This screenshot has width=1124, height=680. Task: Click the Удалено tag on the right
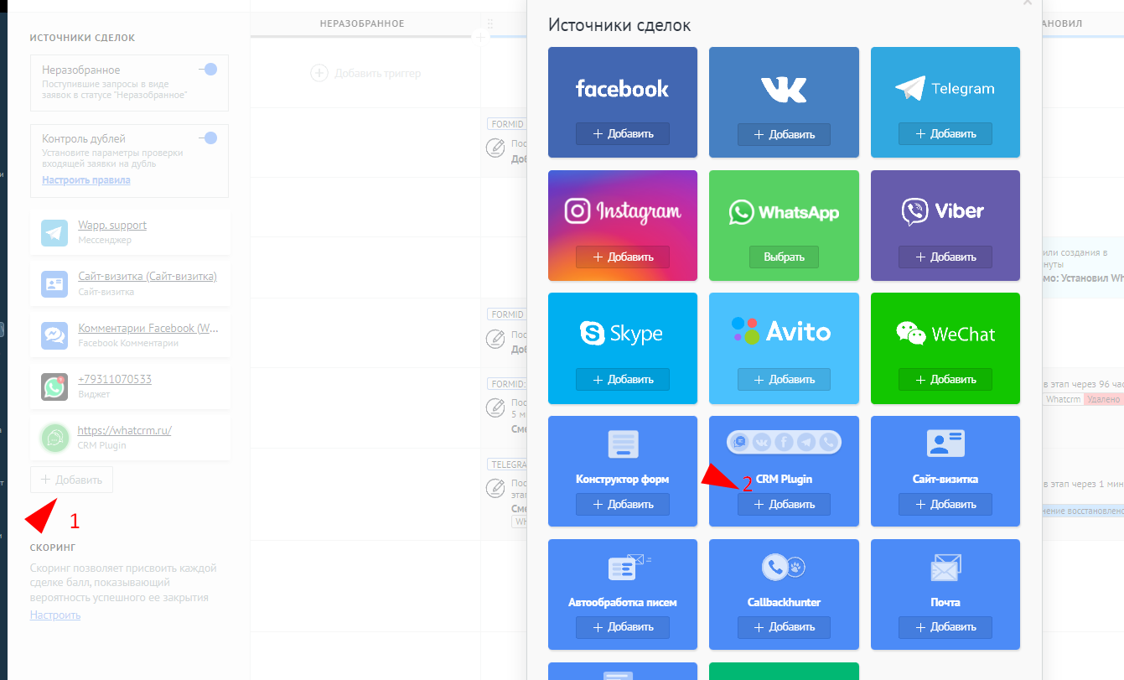point(1103,400)
